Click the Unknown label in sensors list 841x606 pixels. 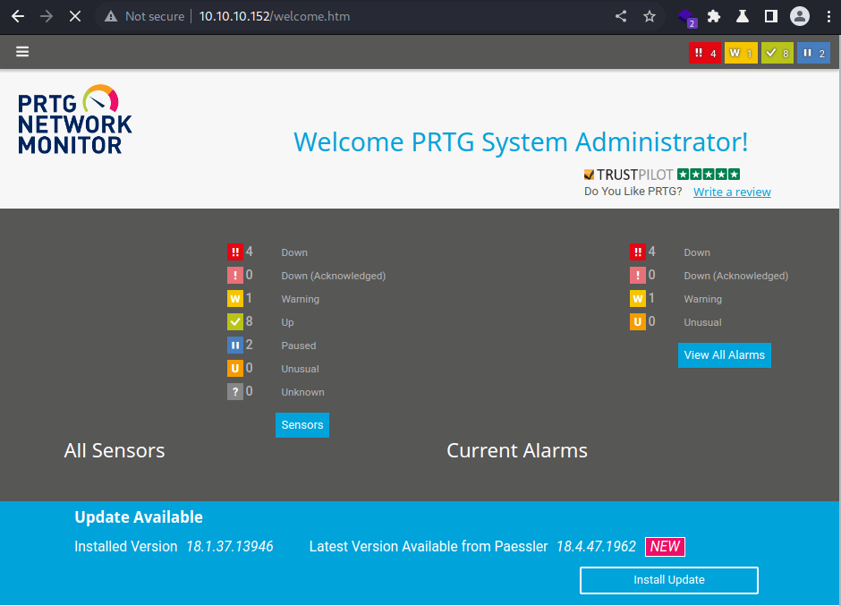point(302,392)
